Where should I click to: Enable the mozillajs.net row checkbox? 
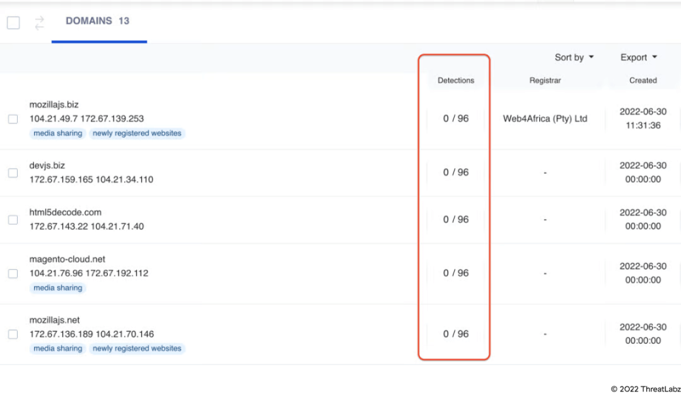pyautogui.click(x=13, y=334)
